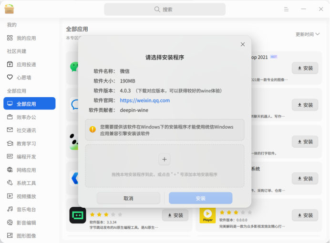Select 效率办公 category

pos(30,117)
